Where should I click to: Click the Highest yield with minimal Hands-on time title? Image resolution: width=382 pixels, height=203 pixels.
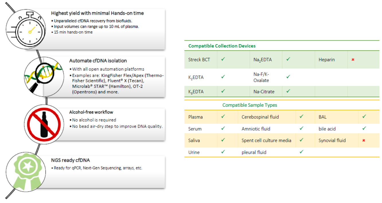[x=97, y=13]
